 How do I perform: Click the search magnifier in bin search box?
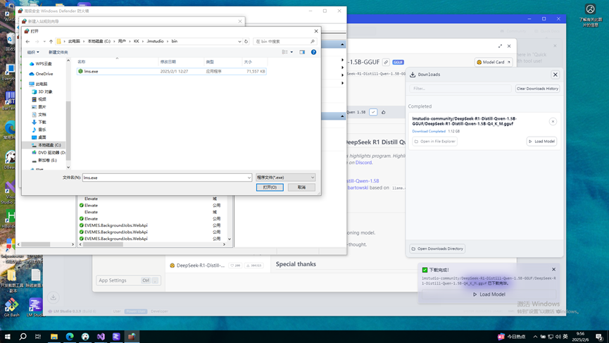pyautogui.click(x=313, y=41)
